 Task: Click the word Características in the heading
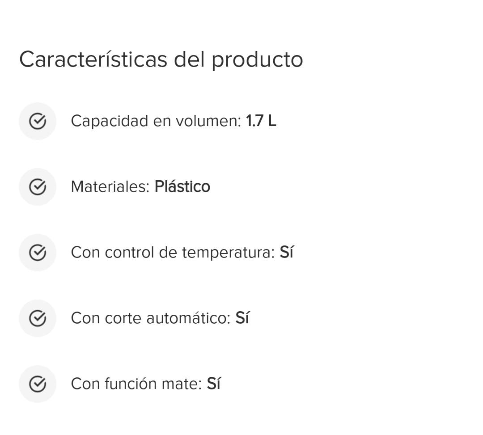tap(93, 59)
